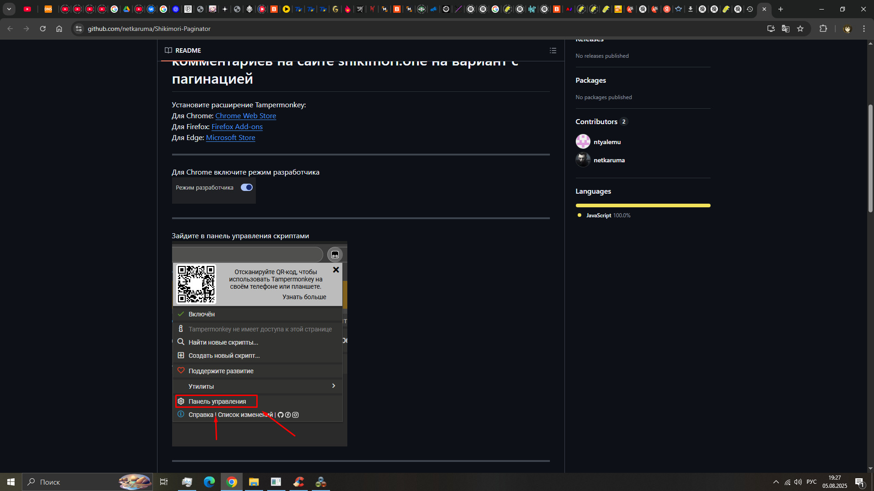
Task: Bookmark page with star icon
Action: (800, 29)
